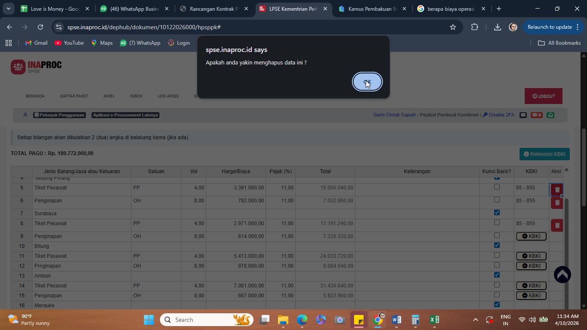Open new browser tab with plus icon
587x330 pixels.
pos(498,9)
